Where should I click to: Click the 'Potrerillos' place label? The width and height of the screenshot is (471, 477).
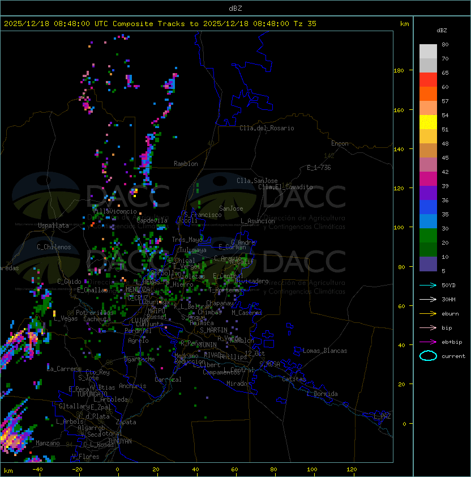pyautogui.click(x=95, y=313)
